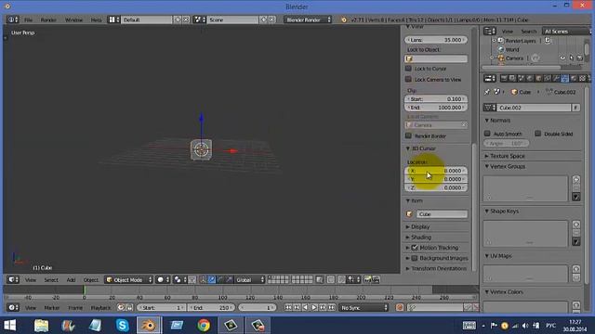The image size is (595, 334).
Task: Select the rotate manipulator icon
Action: pos(220,280)
